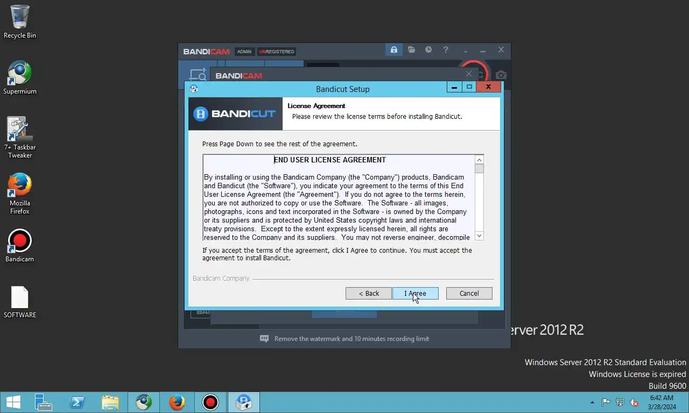Select the Mozilla Firefox desktop shortcut
The height and width of the screenshot is (413, 689).
pos(20,194)
